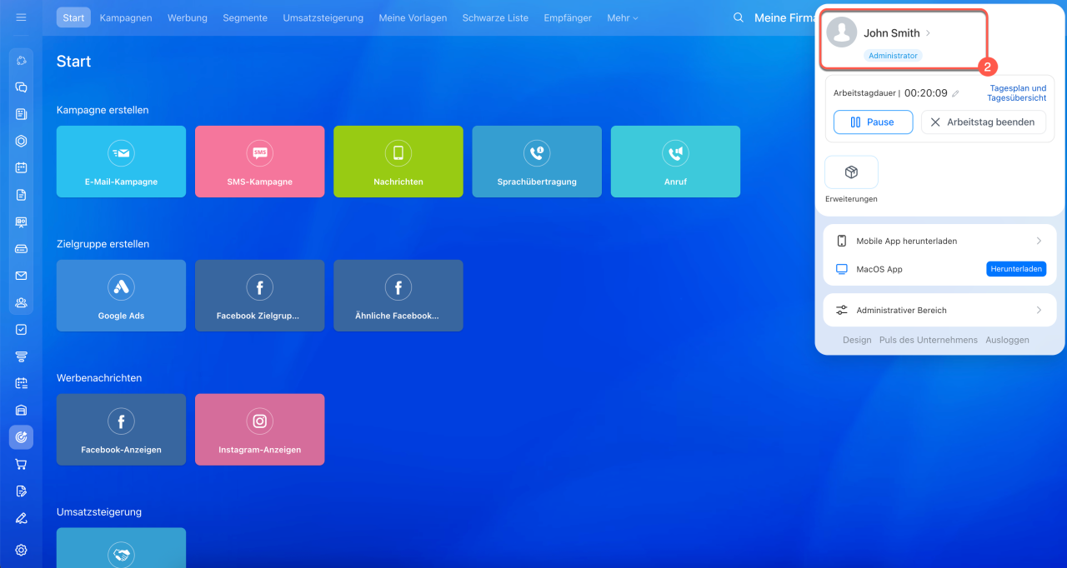Expand the Mehr dropdown menu
1067x568 pixels.
point(622,17)
